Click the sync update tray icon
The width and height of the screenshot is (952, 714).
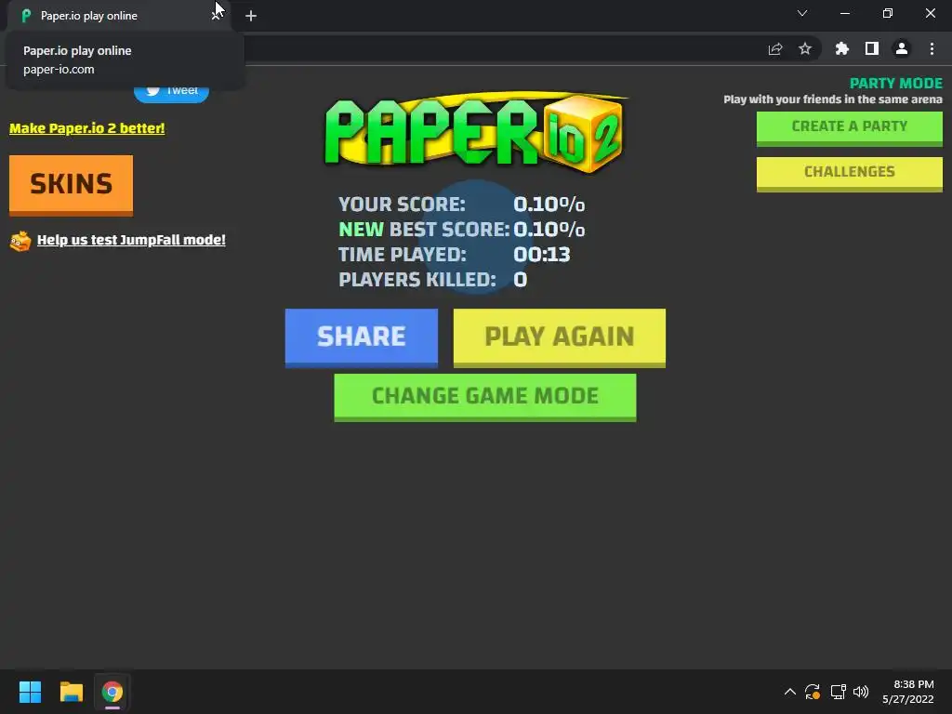click(x=813, y=692)
